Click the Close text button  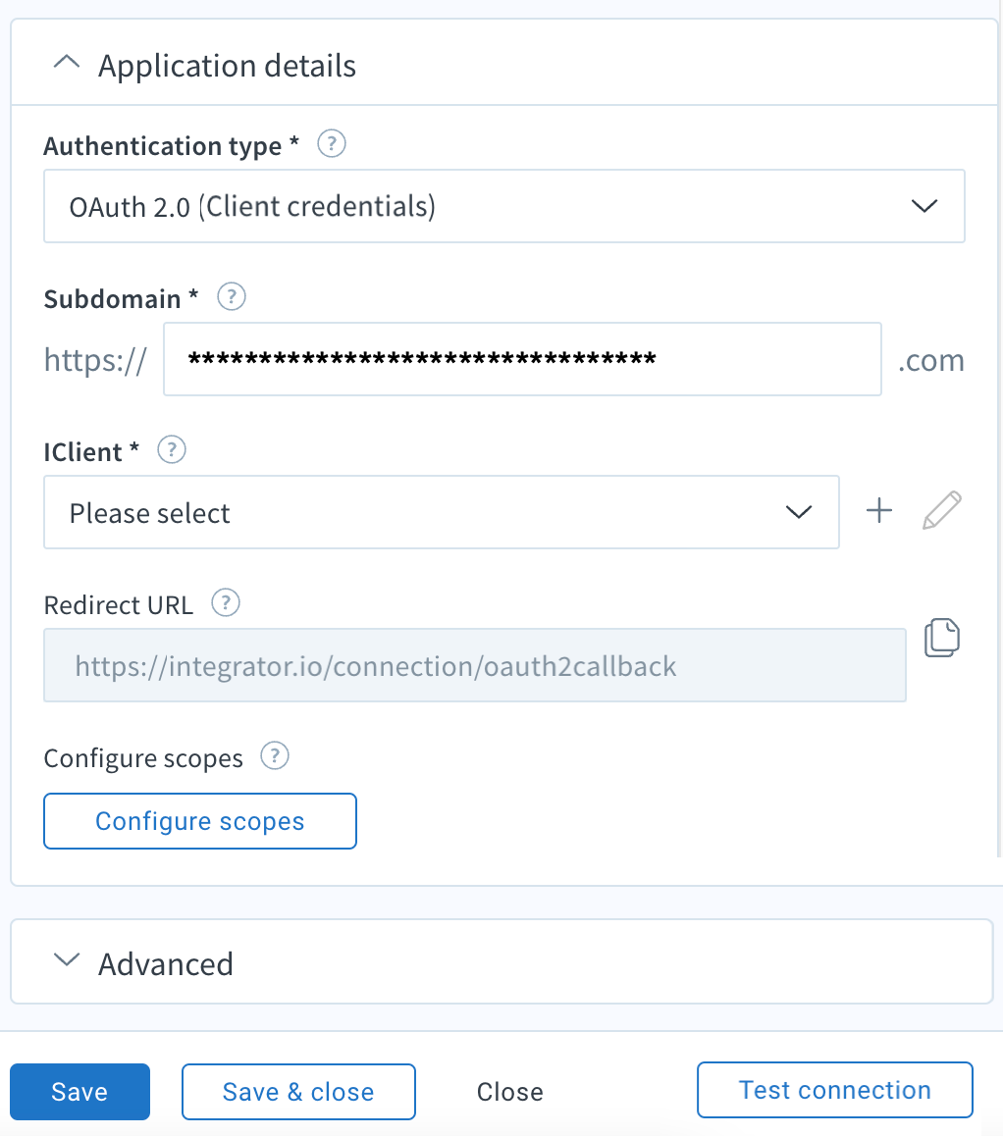tap(510, 1092)
